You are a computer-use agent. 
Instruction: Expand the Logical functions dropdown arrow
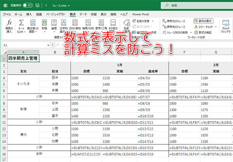[x=54, y=32]
